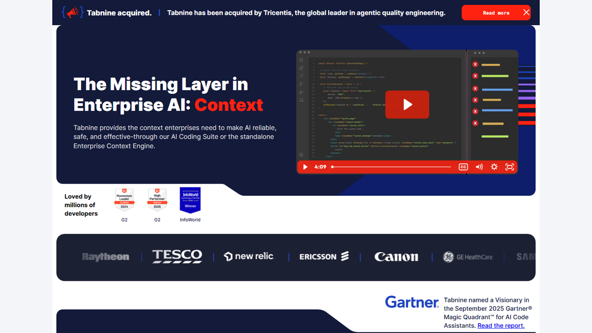The image size is (592, 333).
Task: Click the InfoWorld label under the badge
Action: point(190,220)
